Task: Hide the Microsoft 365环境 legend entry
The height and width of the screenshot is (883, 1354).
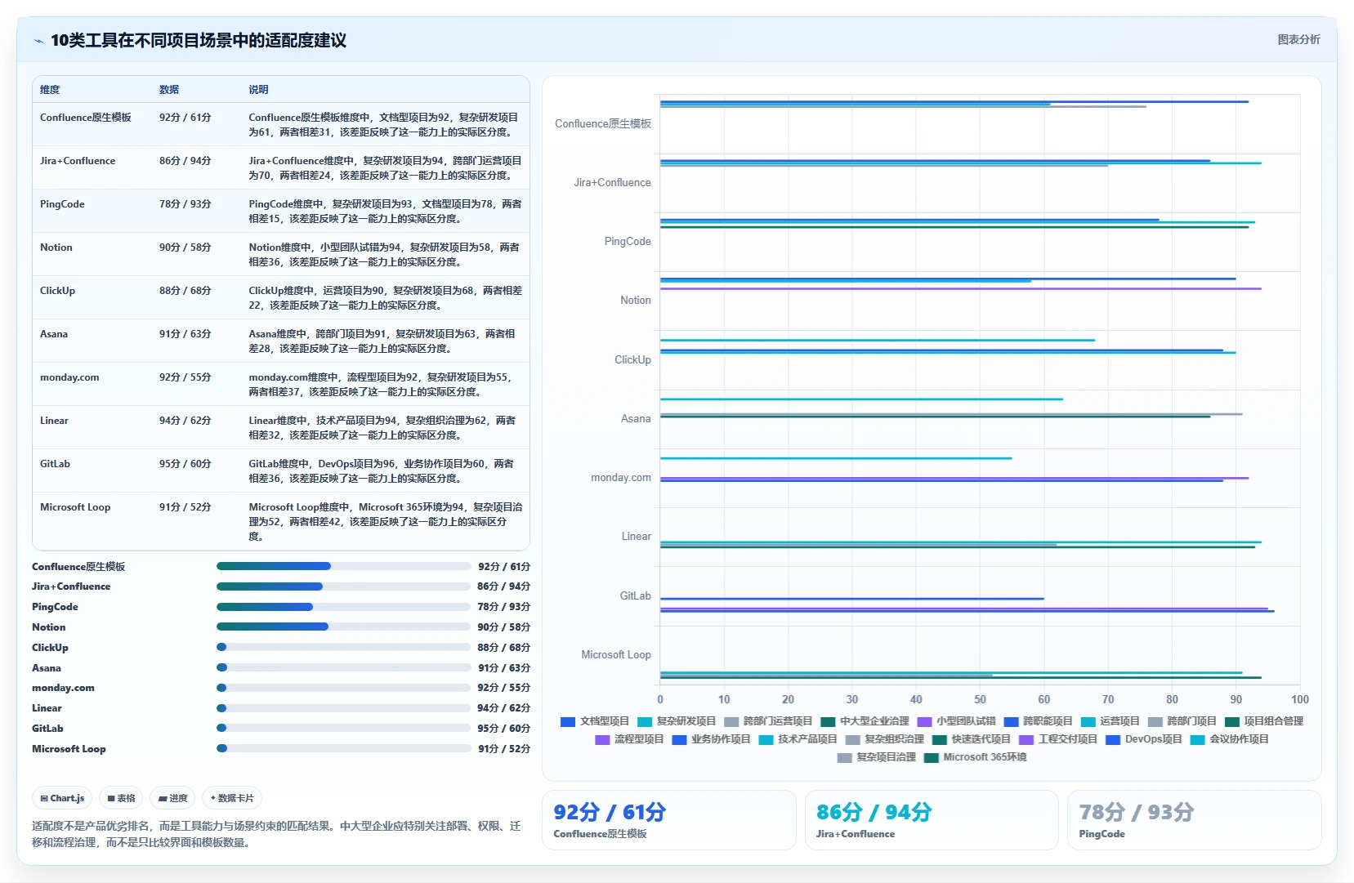Action: (976, 757)
